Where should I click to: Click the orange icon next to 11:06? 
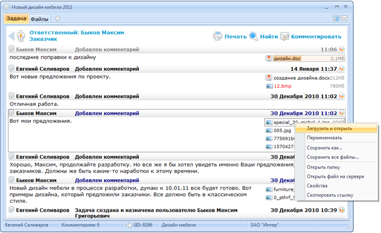(x=342, y=49)
